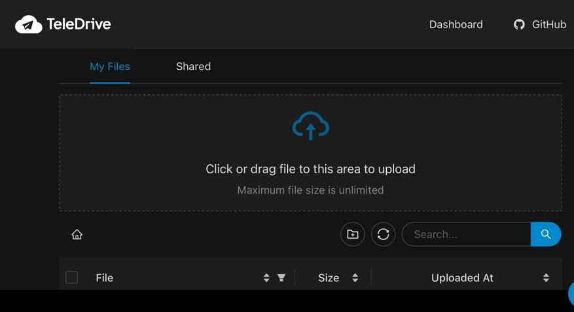574x312 pixels.
Task: Open the GitHub text link
Action: 548,24
